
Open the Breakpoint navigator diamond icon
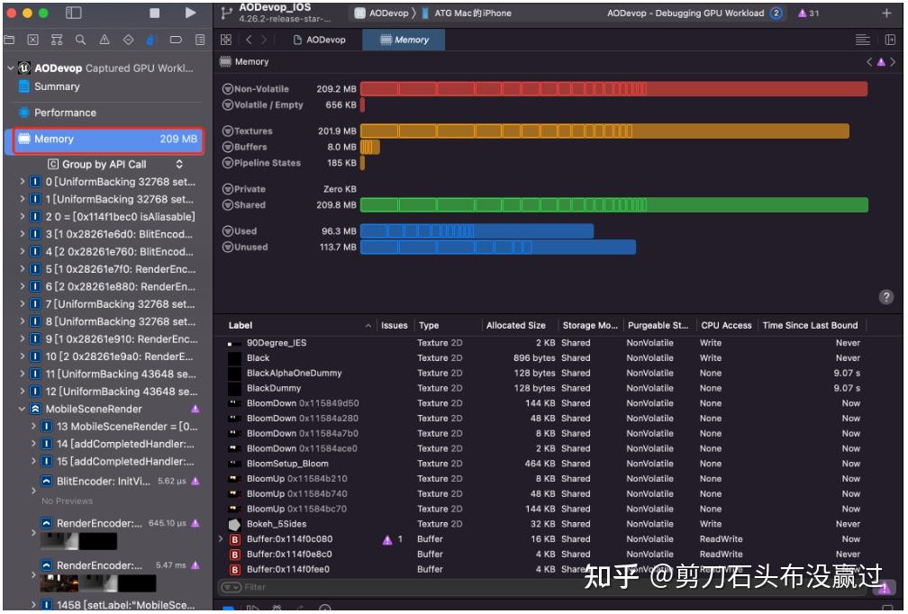pos(126,41)
